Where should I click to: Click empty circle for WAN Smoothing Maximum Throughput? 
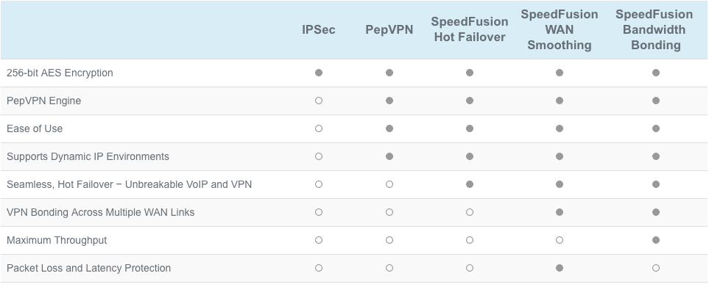coord(560,240)
